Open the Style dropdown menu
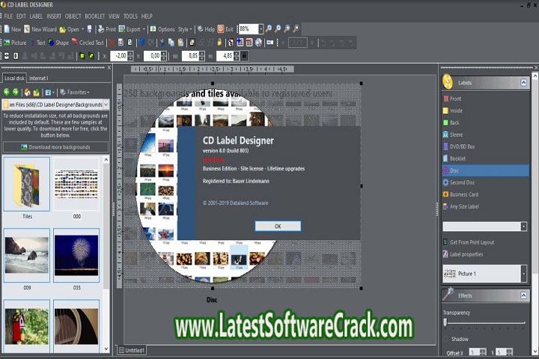This screenshot has height=359, width=539. [x=185, y=29]
